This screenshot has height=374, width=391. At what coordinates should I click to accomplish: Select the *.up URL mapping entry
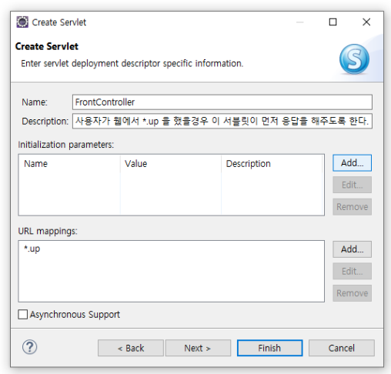point(32,249)
